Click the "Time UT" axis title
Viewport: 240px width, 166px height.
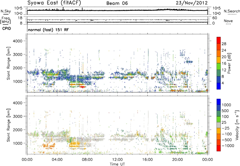tap(117, 164)
